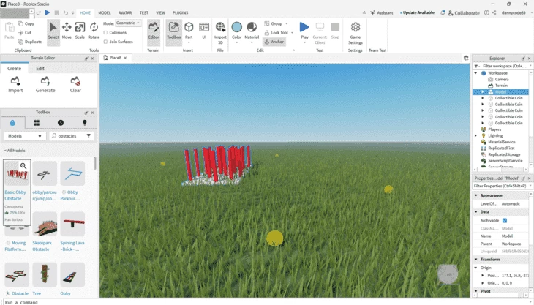The image size is (534, 305).
Task: Open the viewport settings gear icon
Action: click(x=466, y=58)
